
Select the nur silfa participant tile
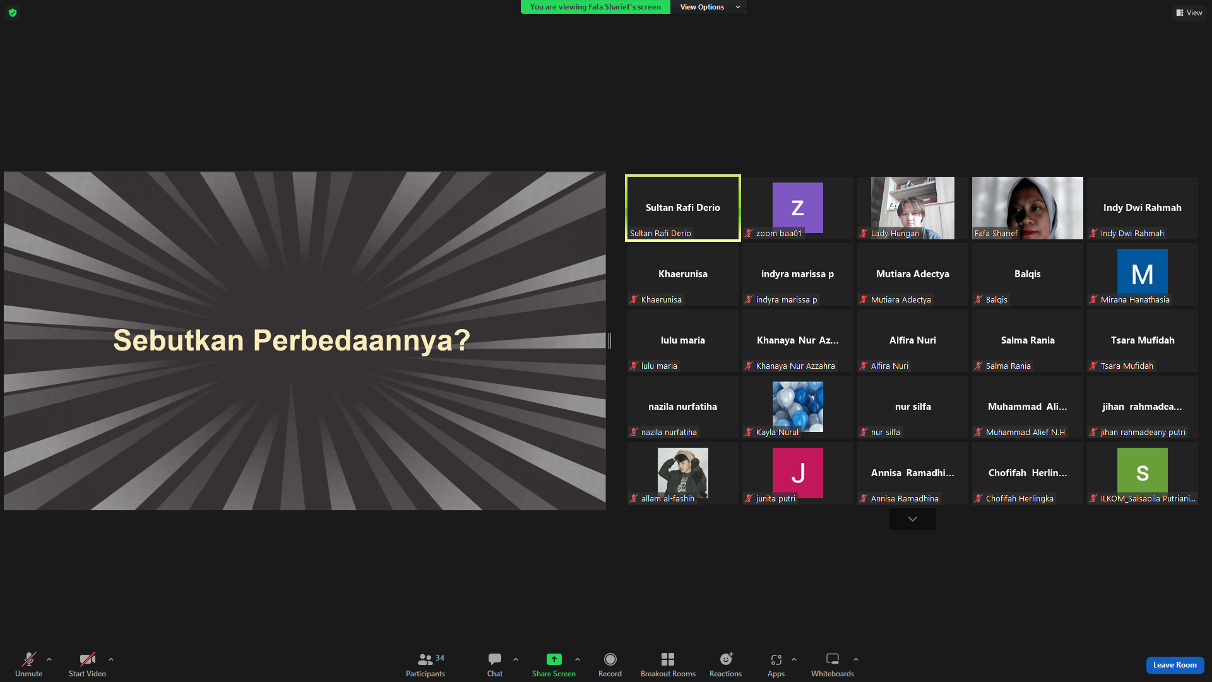point(913,407)
